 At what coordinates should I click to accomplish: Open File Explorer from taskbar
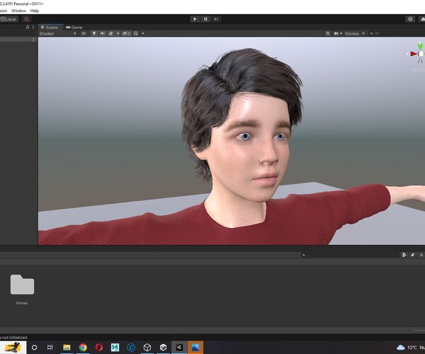click(x=67, y=347)
